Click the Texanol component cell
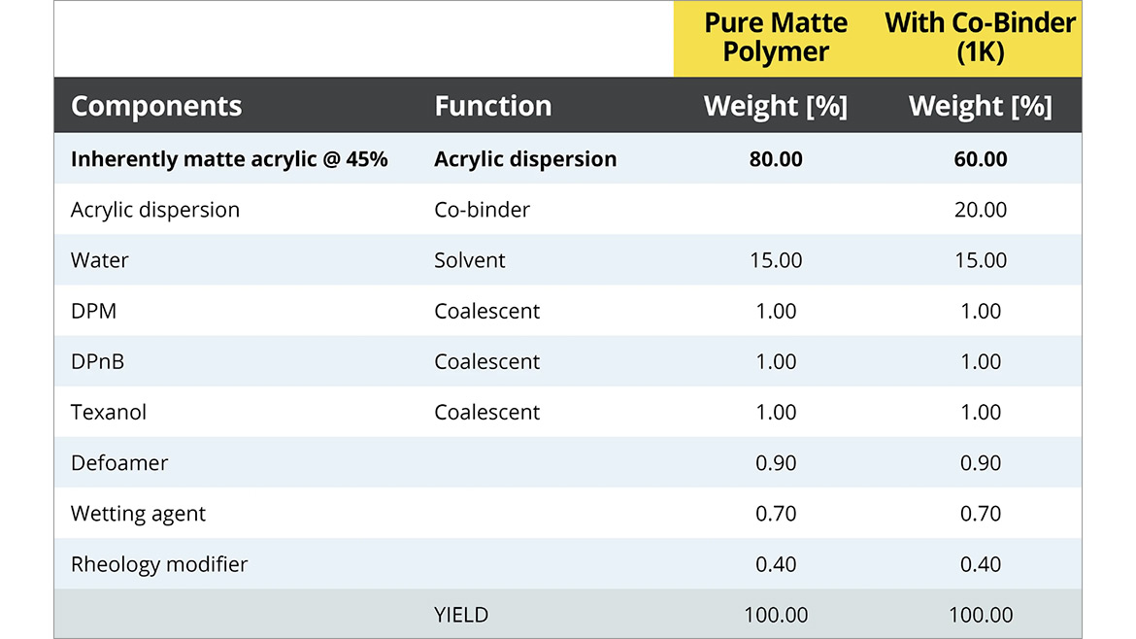1136x639 pixels. click(x=109, y=412)
